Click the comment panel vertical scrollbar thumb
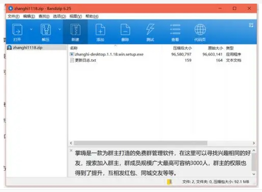The image size is (262, 192). click(254, 162)
